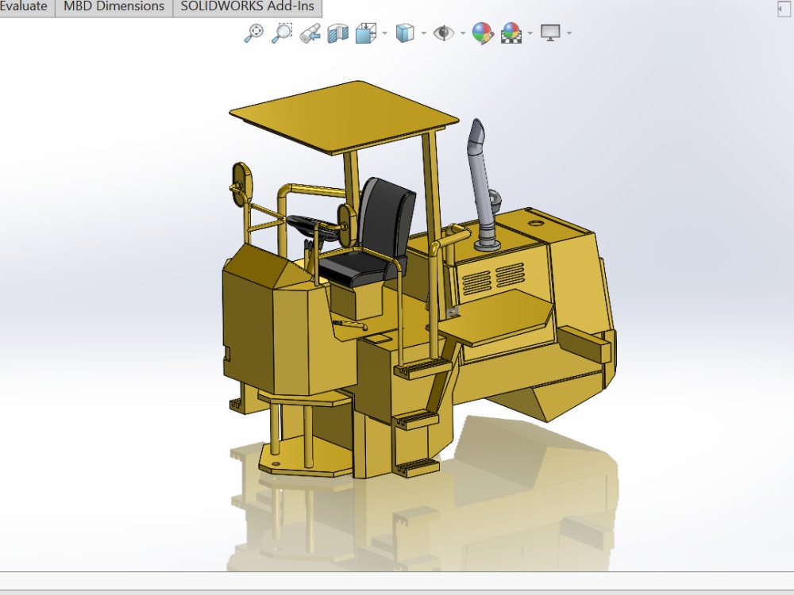
Task: Expand View Settings dropdown arrow
Action: tap(569, 33)
